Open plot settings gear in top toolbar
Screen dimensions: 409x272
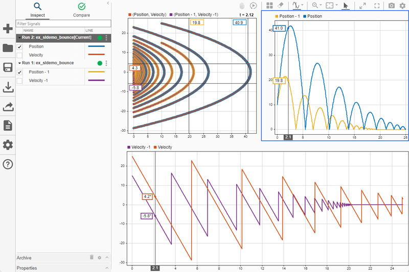point(402,6)
